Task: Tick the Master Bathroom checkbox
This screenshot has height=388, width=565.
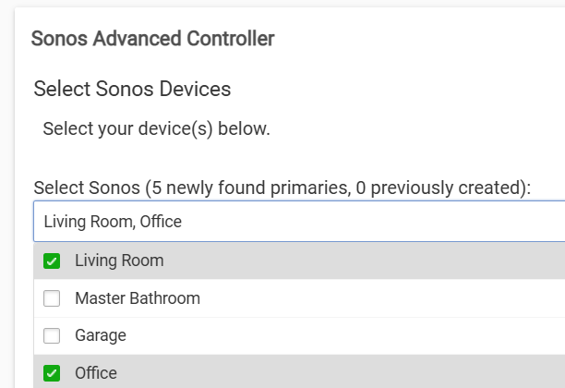Action: [52, 298]
